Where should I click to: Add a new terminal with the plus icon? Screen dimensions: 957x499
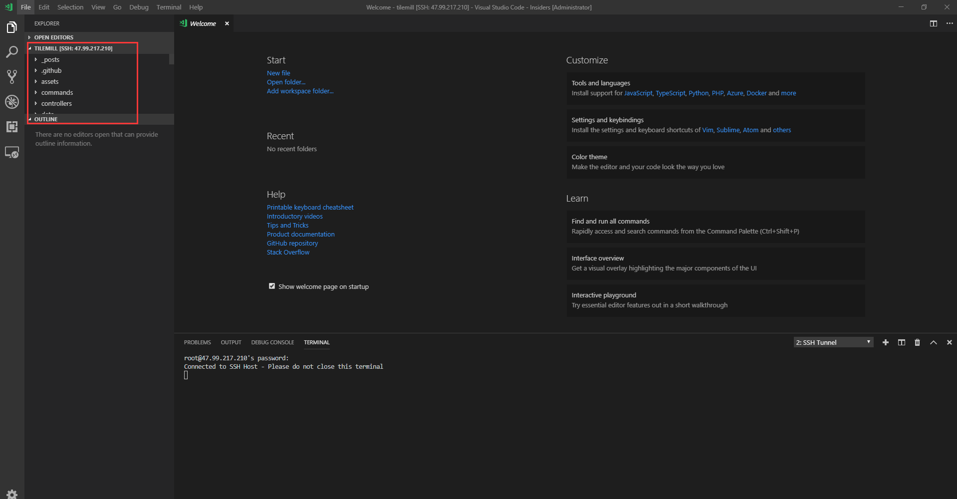pos(886,342)
